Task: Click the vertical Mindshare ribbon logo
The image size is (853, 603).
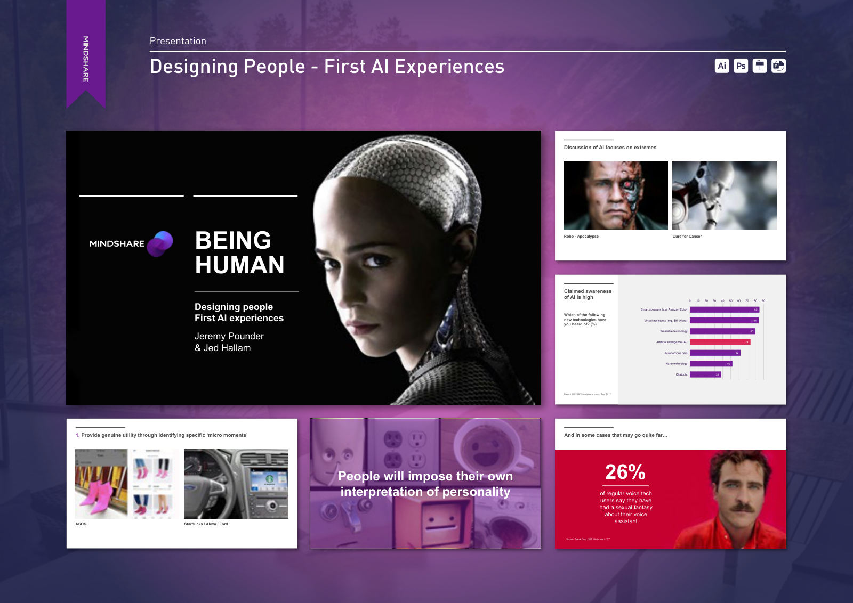Action: tap(86, 59)
